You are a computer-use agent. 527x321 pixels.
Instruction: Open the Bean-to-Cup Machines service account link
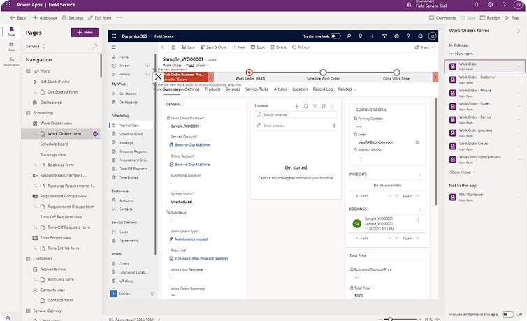192,144
